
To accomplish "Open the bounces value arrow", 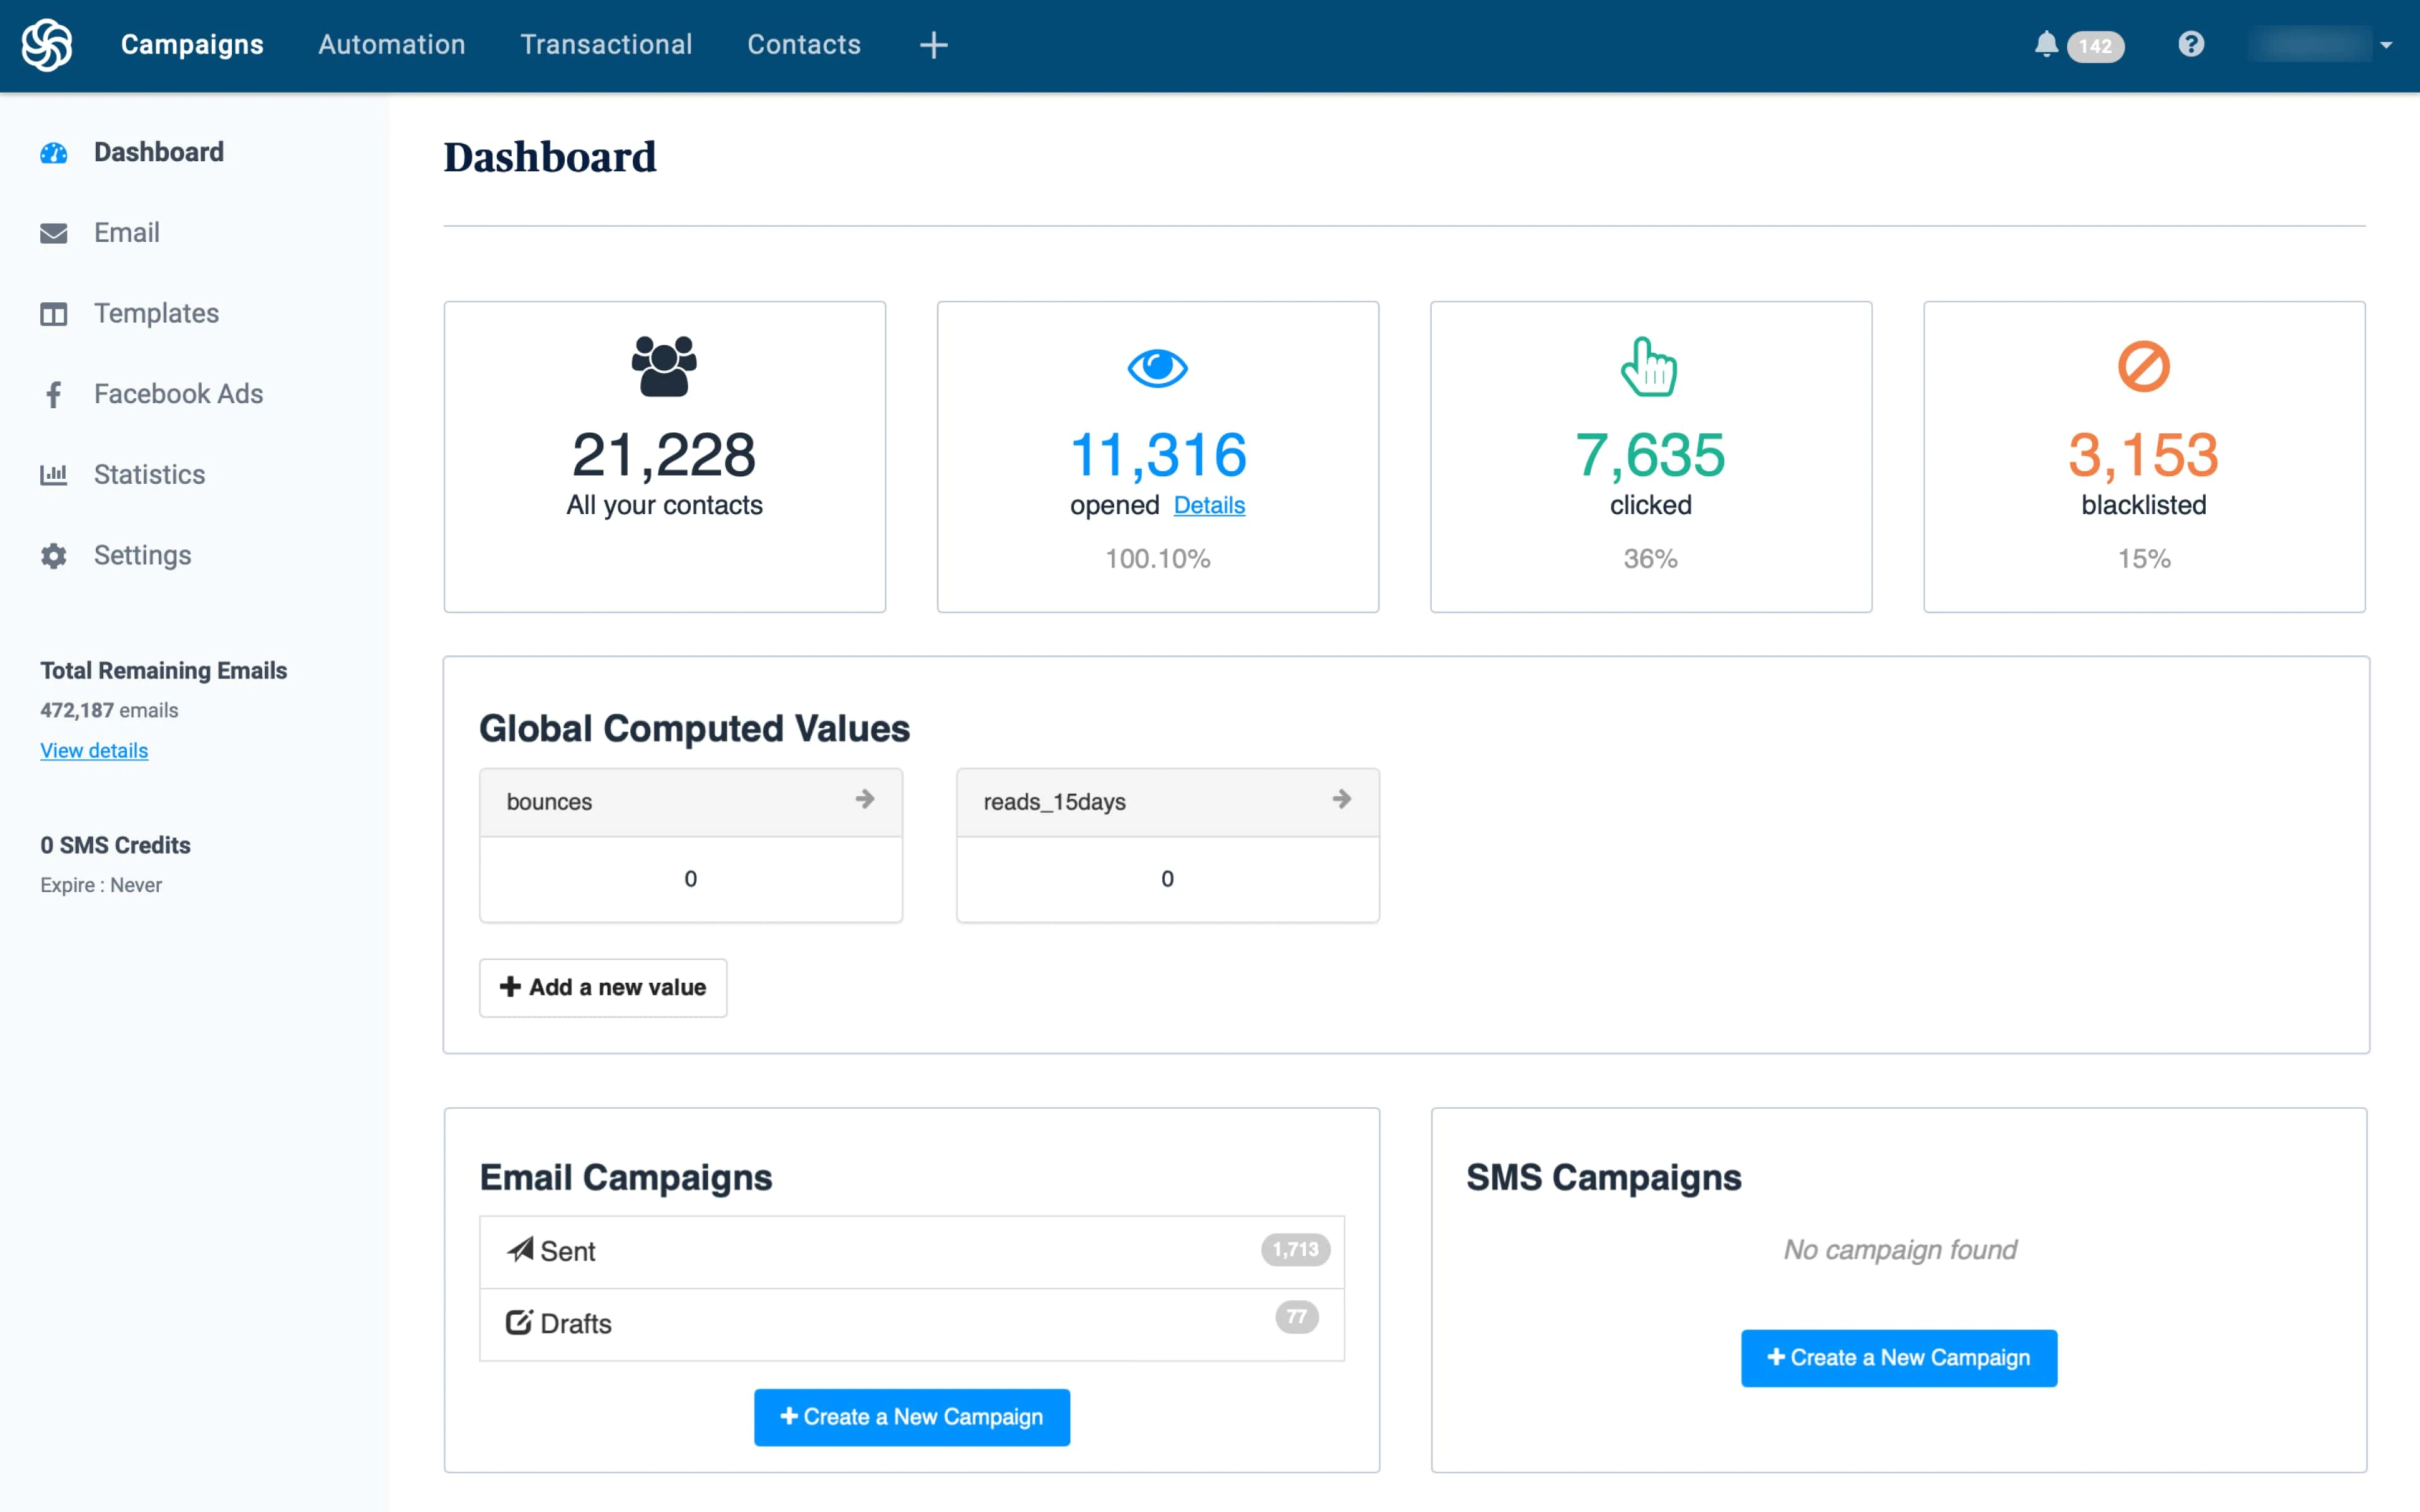I will 865,799.
